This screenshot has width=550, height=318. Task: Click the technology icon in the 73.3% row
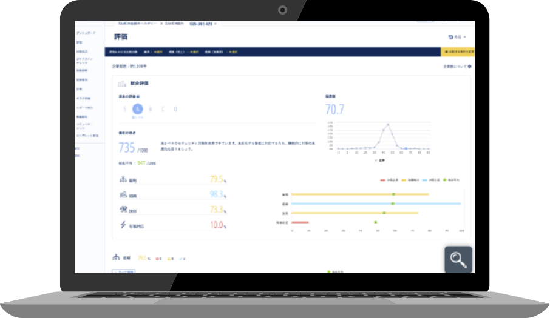123,210
